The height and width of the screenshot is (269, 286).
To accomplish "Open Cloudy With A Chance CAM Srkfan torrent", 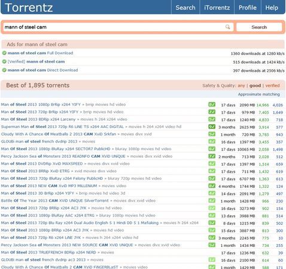I will (x=59, y=134).
